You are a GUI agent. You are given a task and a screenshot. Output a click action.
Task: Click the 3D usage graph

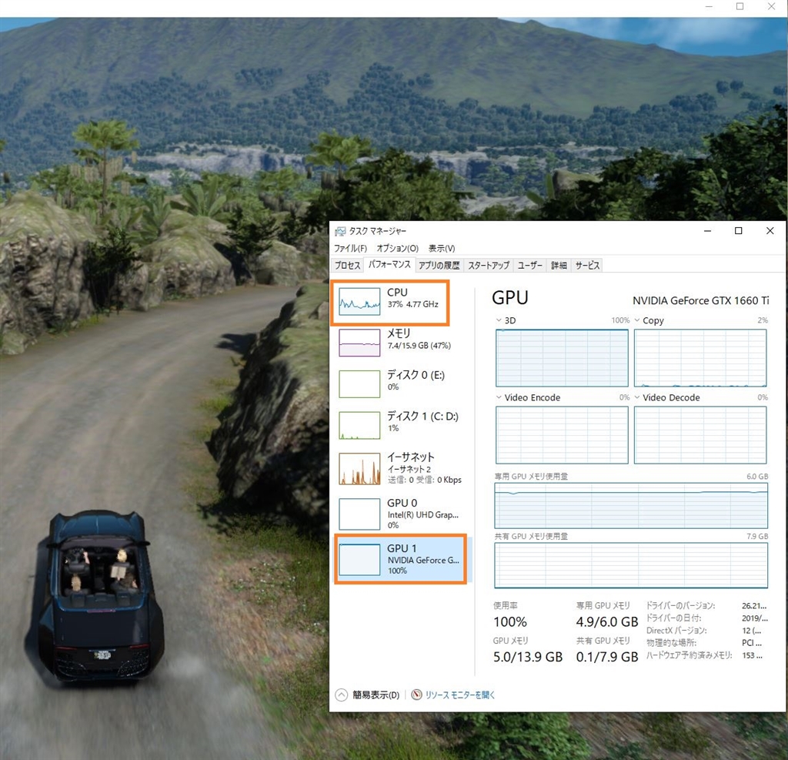click(x=562, y=358)
